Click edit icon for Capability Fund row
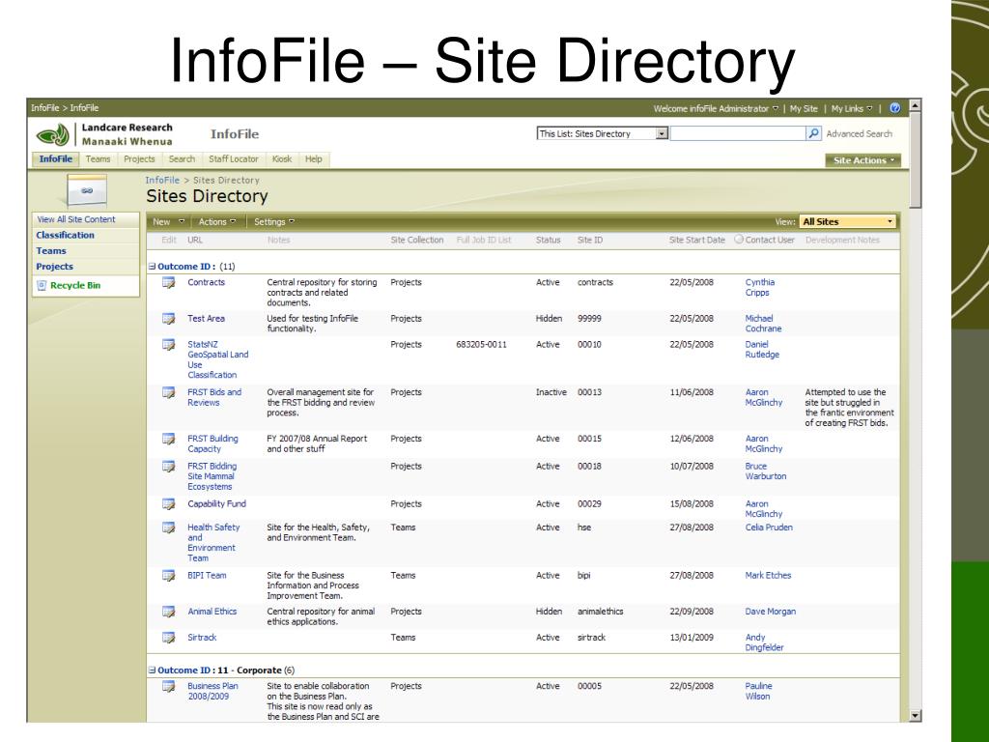Image resolution: width=989 pixels, height=742 pixels. (x=168, y=504)
